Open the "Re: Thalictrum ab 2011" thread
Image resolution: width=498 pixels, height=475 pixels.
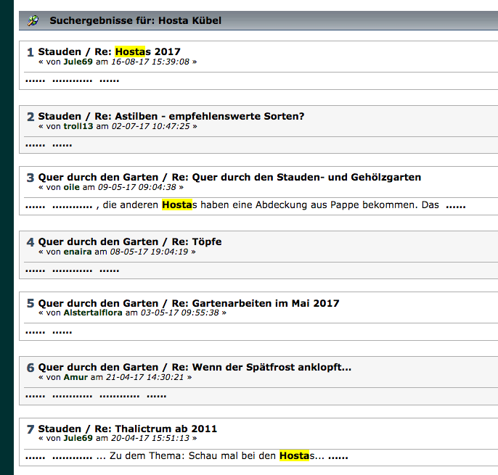(166, 429)
